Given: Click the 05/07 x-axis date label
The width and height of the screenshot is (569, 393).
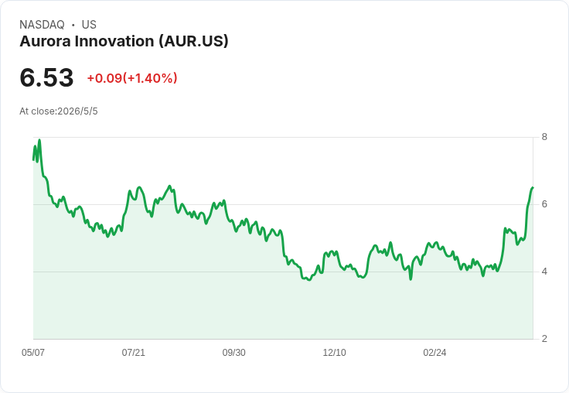Looking at the screenshot, I should coord(33,353).
